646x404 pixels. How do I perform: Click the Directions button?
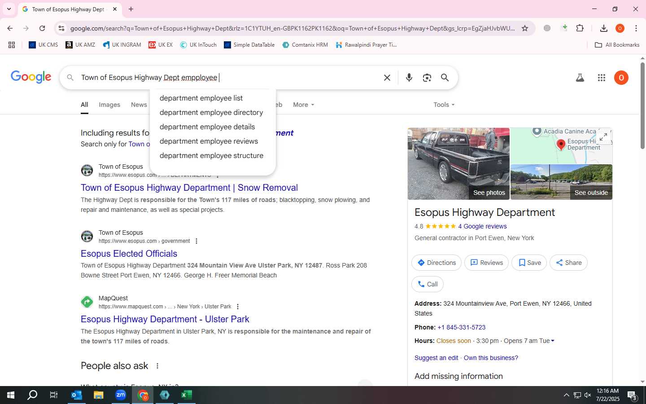pos(436,263)
